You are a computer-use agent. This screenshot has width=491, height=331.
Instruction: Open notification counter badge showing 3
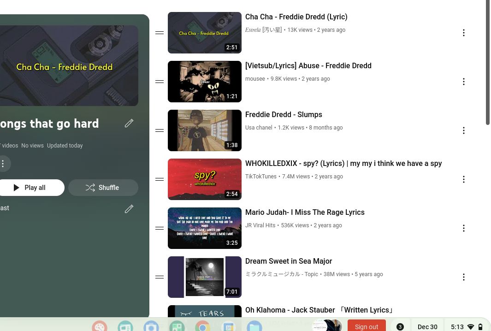400,326
